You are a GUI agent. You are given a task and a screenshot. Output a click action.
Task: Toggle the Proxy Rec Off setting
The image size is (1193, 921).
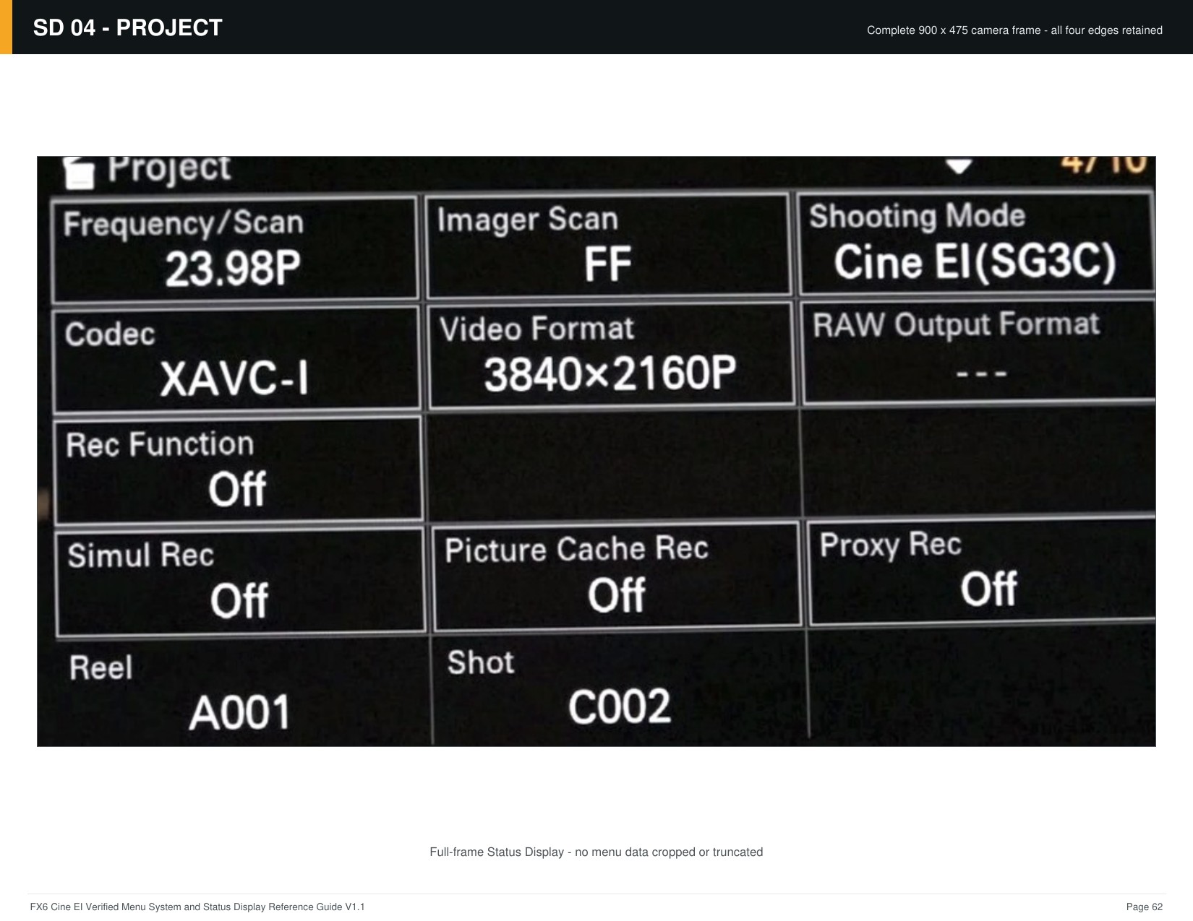click(981, 571)
